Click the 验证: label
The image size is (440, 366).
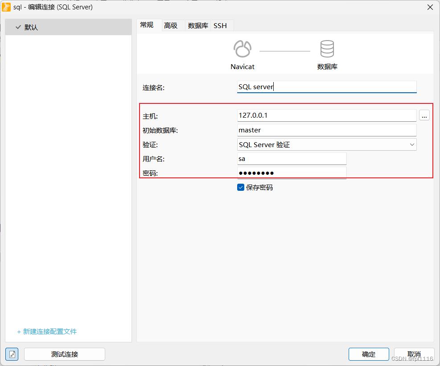tap(150, 145)
